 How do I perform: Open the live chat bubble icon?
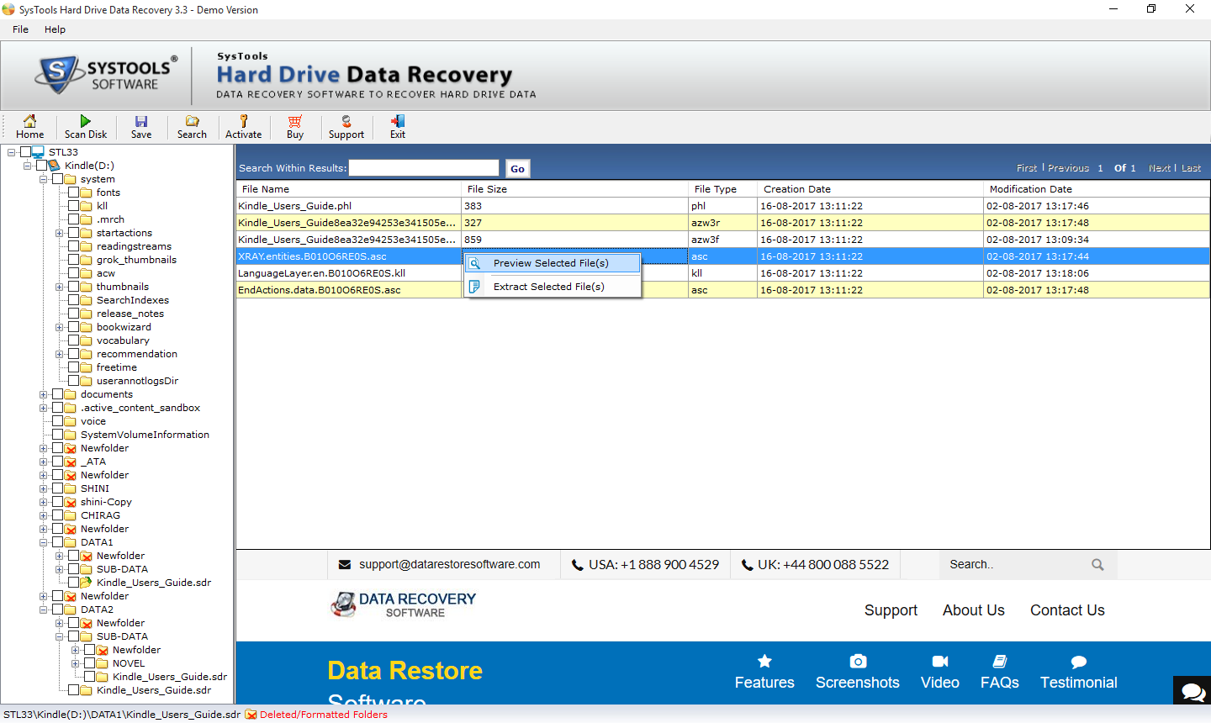coord(1192,691)
